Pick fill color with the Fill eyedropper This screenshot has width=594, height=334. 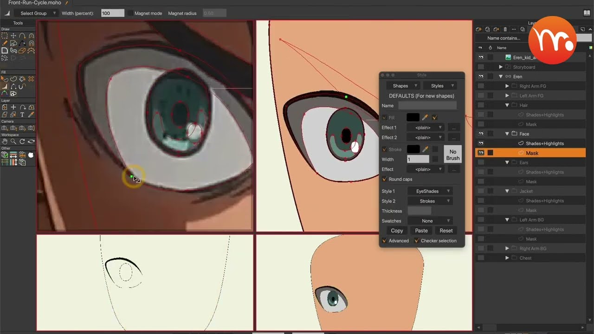coord(425,117)
